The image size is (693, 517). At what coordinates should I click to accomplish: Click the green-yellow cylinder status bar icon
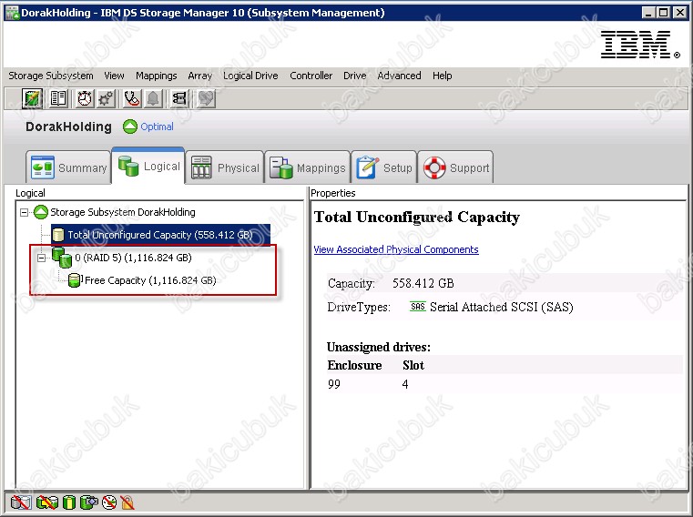(x=69, y=502)
